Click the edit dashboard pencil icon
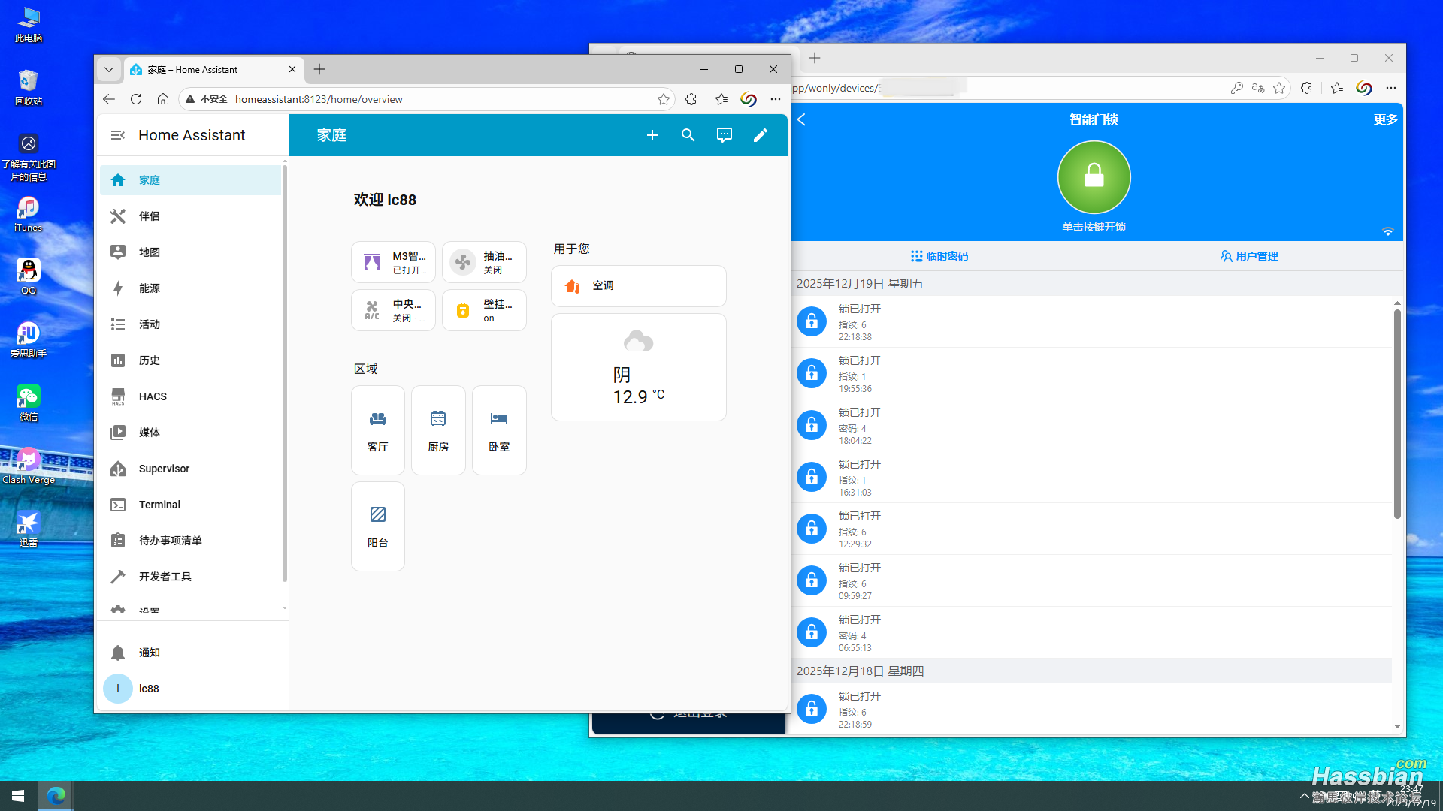 tap(760, 135)
